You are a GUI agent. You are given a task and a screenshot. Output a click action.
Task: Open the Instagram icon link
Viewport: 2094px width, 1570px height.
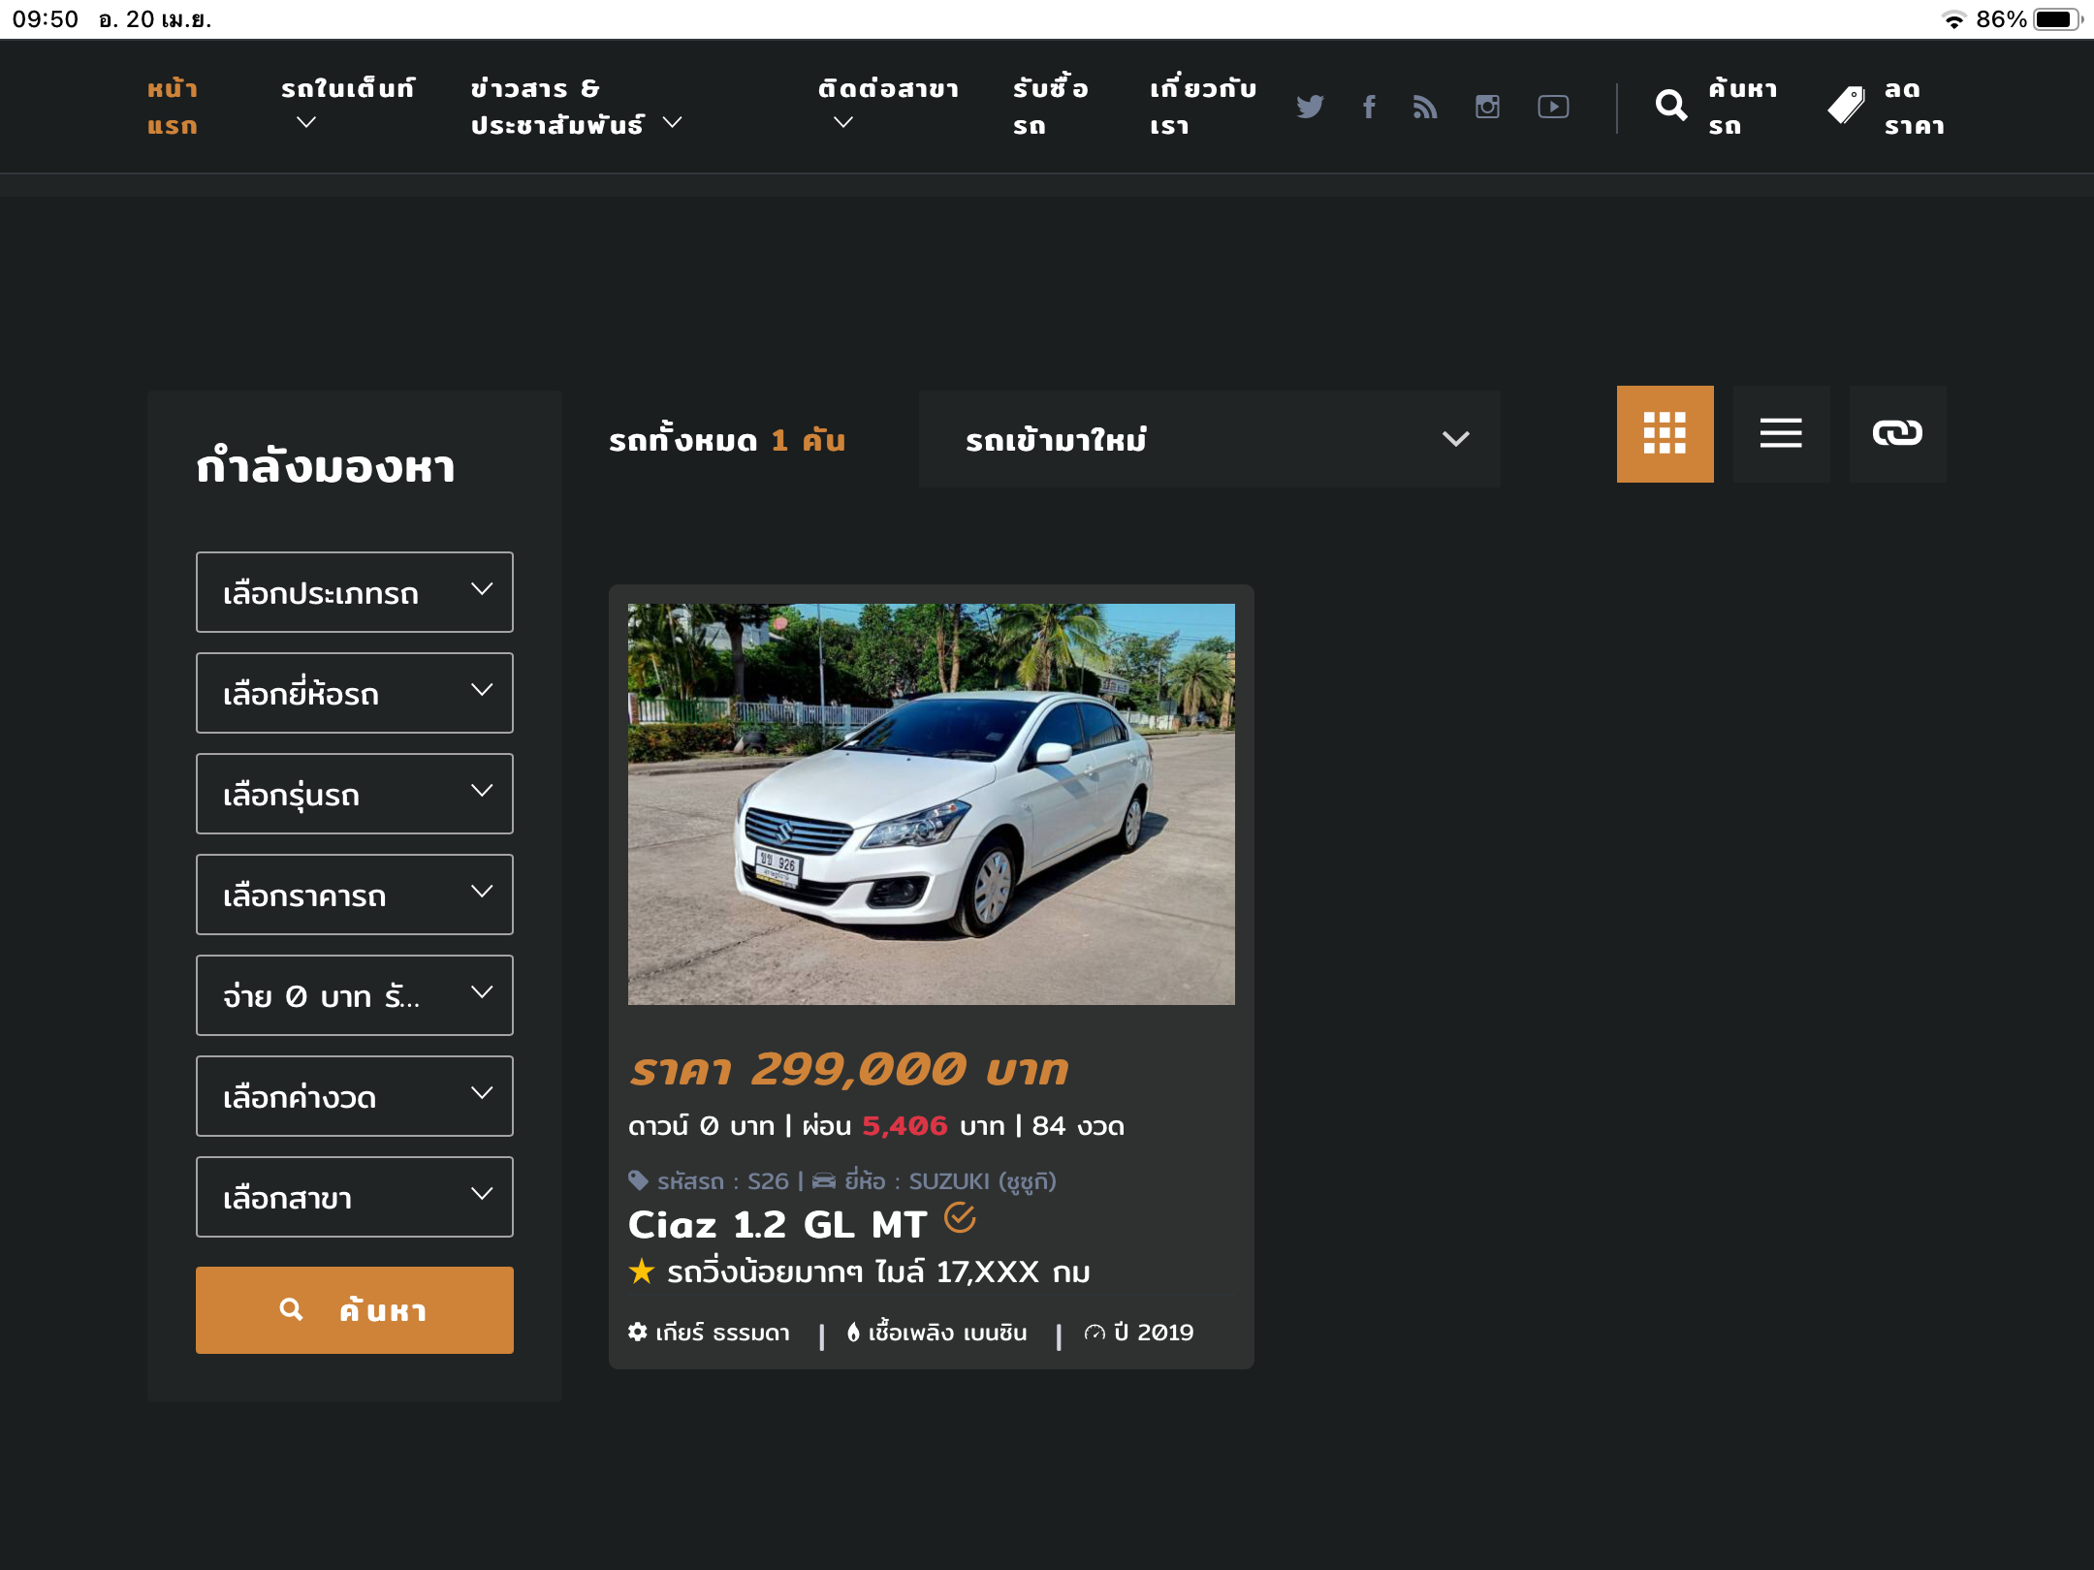coord(1487,107)
